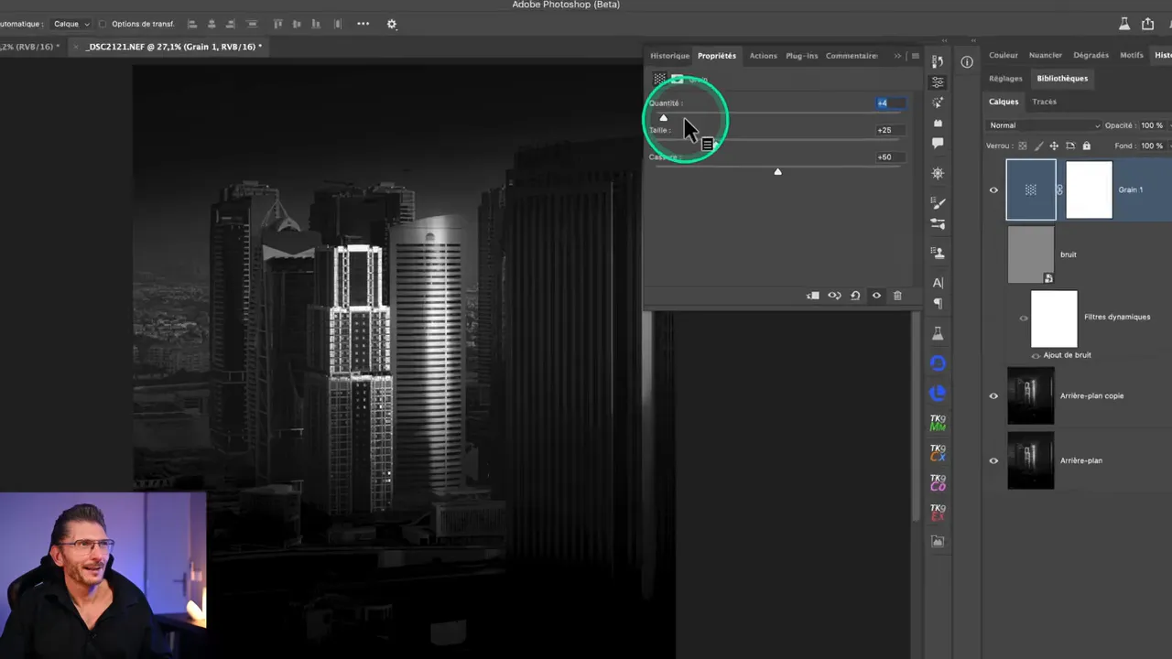
Task: Click the lock-all padlock icon in Verrou row
Action: coord(1087,146)
